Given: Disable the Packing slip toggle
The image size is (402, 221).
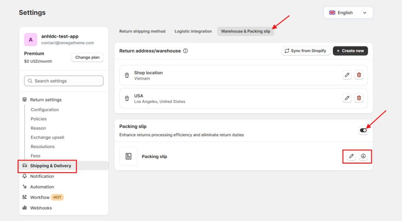Looking at the screenshot, I should [x=363, y=130].
